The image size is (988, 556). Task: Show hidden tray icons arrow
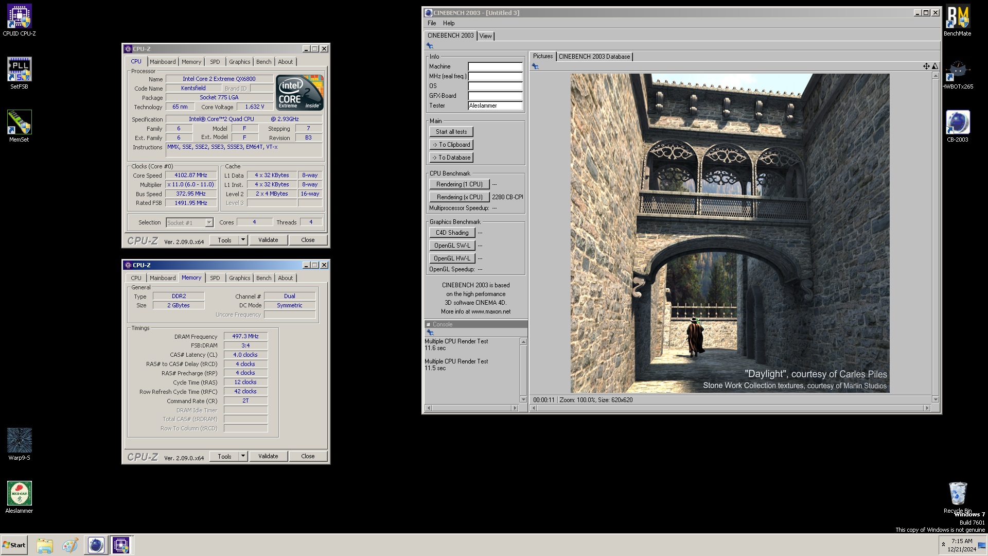(943, 545)
